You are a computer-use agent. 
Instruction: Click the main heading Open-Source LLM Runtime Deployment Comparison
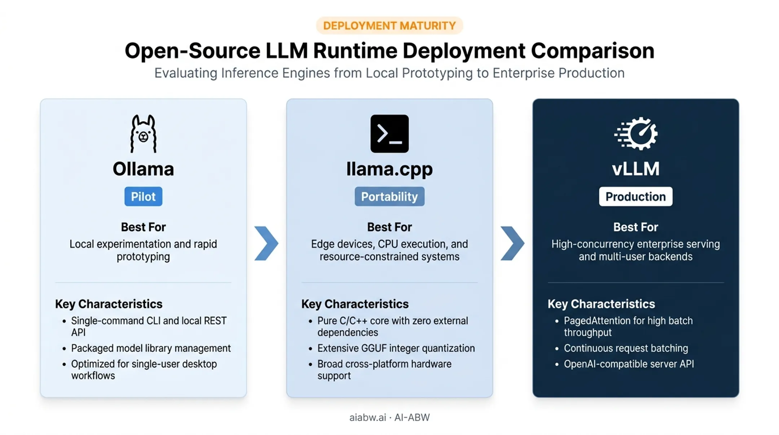[x=389, y=50]
